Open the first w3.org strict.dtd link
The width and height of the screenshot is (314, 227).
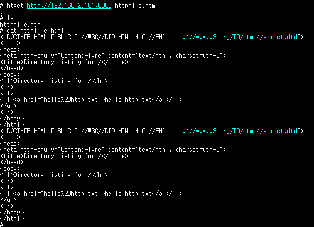[x=234, y=37]
